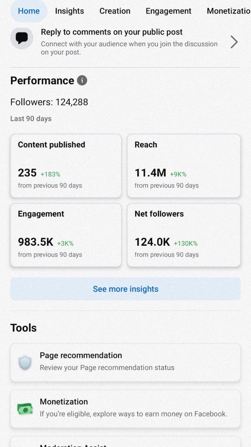Click the Moderation Assist icon
The width and height of the screenshot is (251, 447).
(x=25, y=444)
